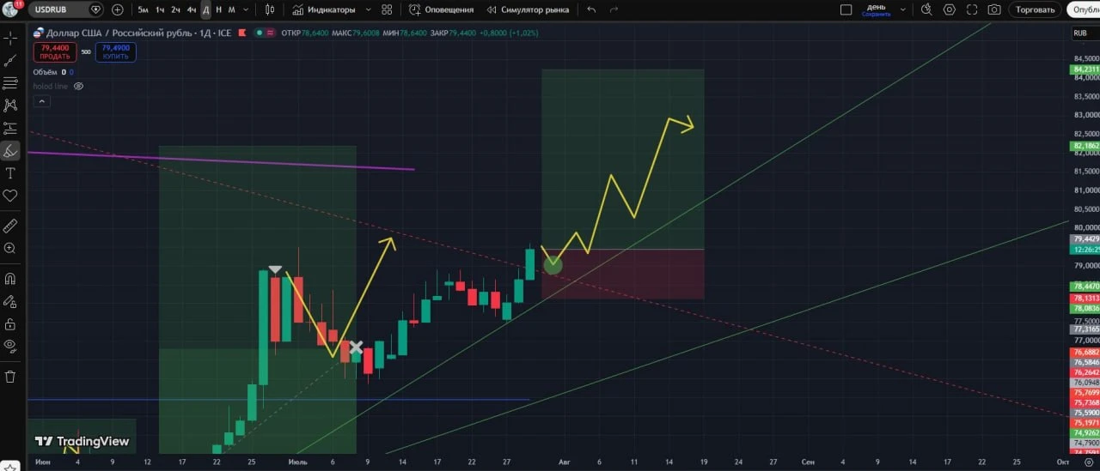
Task: Click the Авг label on time axis
Action: point(565,462)
